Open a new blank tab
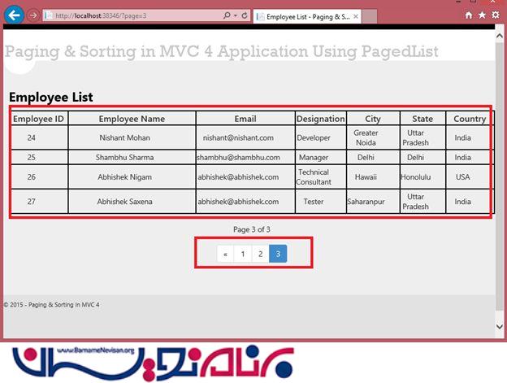Image resolution: width=507 pixels, height=383 pixels. point(369,16)
